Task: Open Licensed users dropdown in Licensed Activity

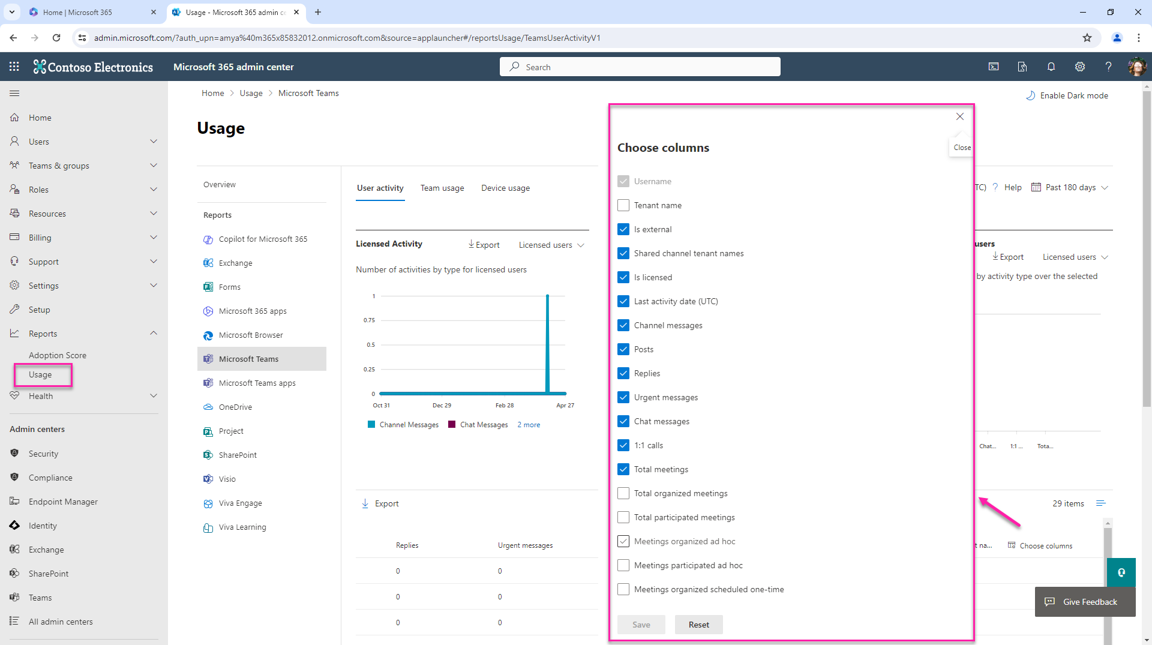Action: pos(551,245)
